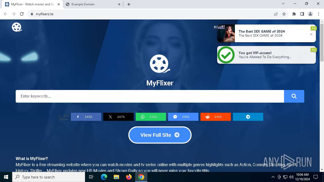
Task: Click the 'What is MyFlixer?' heading
Action: (x=32, y=159)
